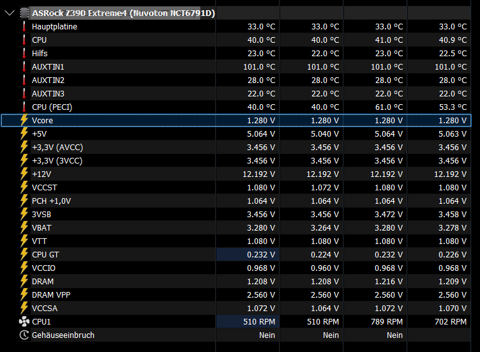The image size is (480, 352).
Task: Click the thermometer icon next to Hilfs
Action: coord(24,53)
